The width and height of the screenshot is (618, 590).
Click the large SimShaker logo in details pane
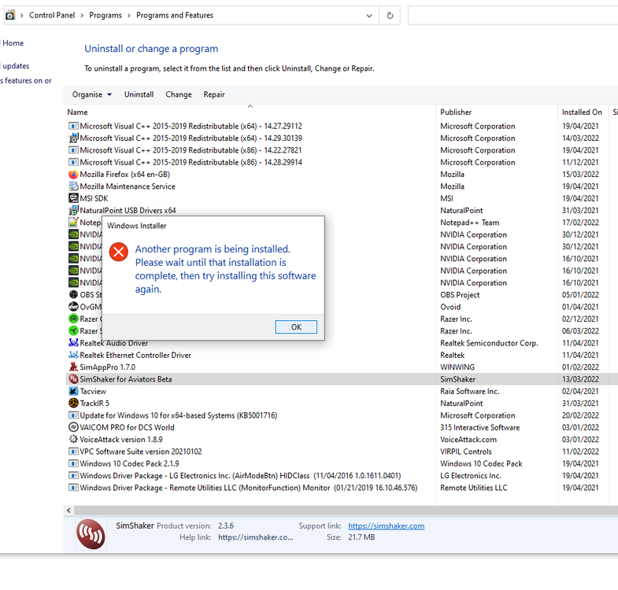click(x=91, y=534)
